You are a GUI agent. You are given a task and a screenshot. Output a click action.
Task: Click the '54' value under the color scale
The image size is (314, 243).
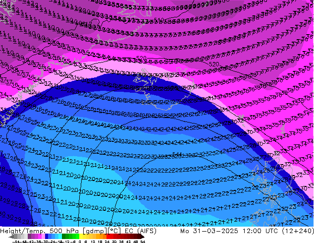pos(143,242)
